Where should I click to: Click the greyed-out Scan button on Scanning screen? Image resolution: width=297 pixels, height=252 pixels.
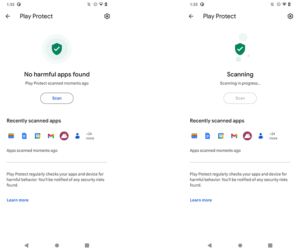[x=240, y=98]
